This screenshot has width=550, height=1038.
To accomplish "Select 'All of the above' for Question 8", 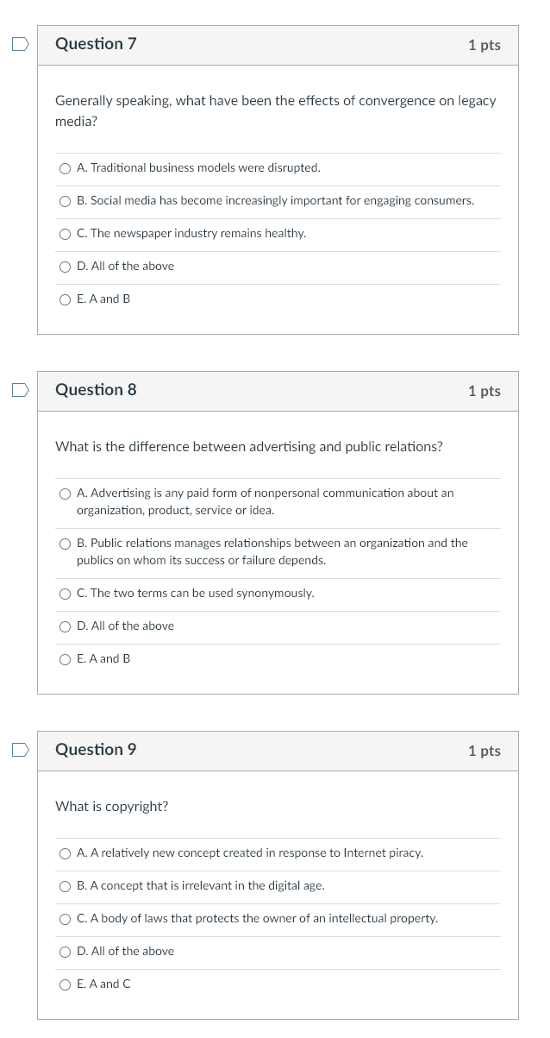I will tap(66, 626).
